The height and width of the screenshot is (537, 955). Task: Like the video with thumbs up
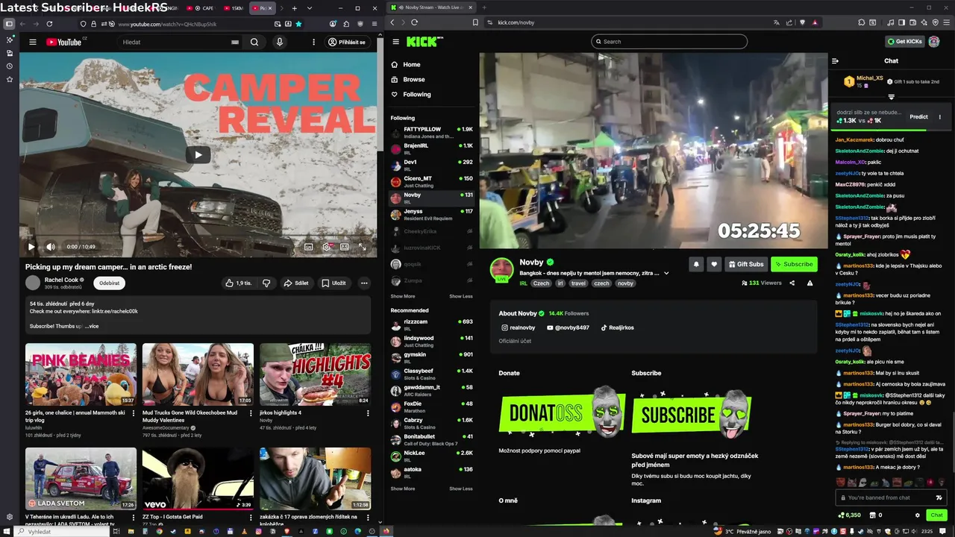point(239,283)
